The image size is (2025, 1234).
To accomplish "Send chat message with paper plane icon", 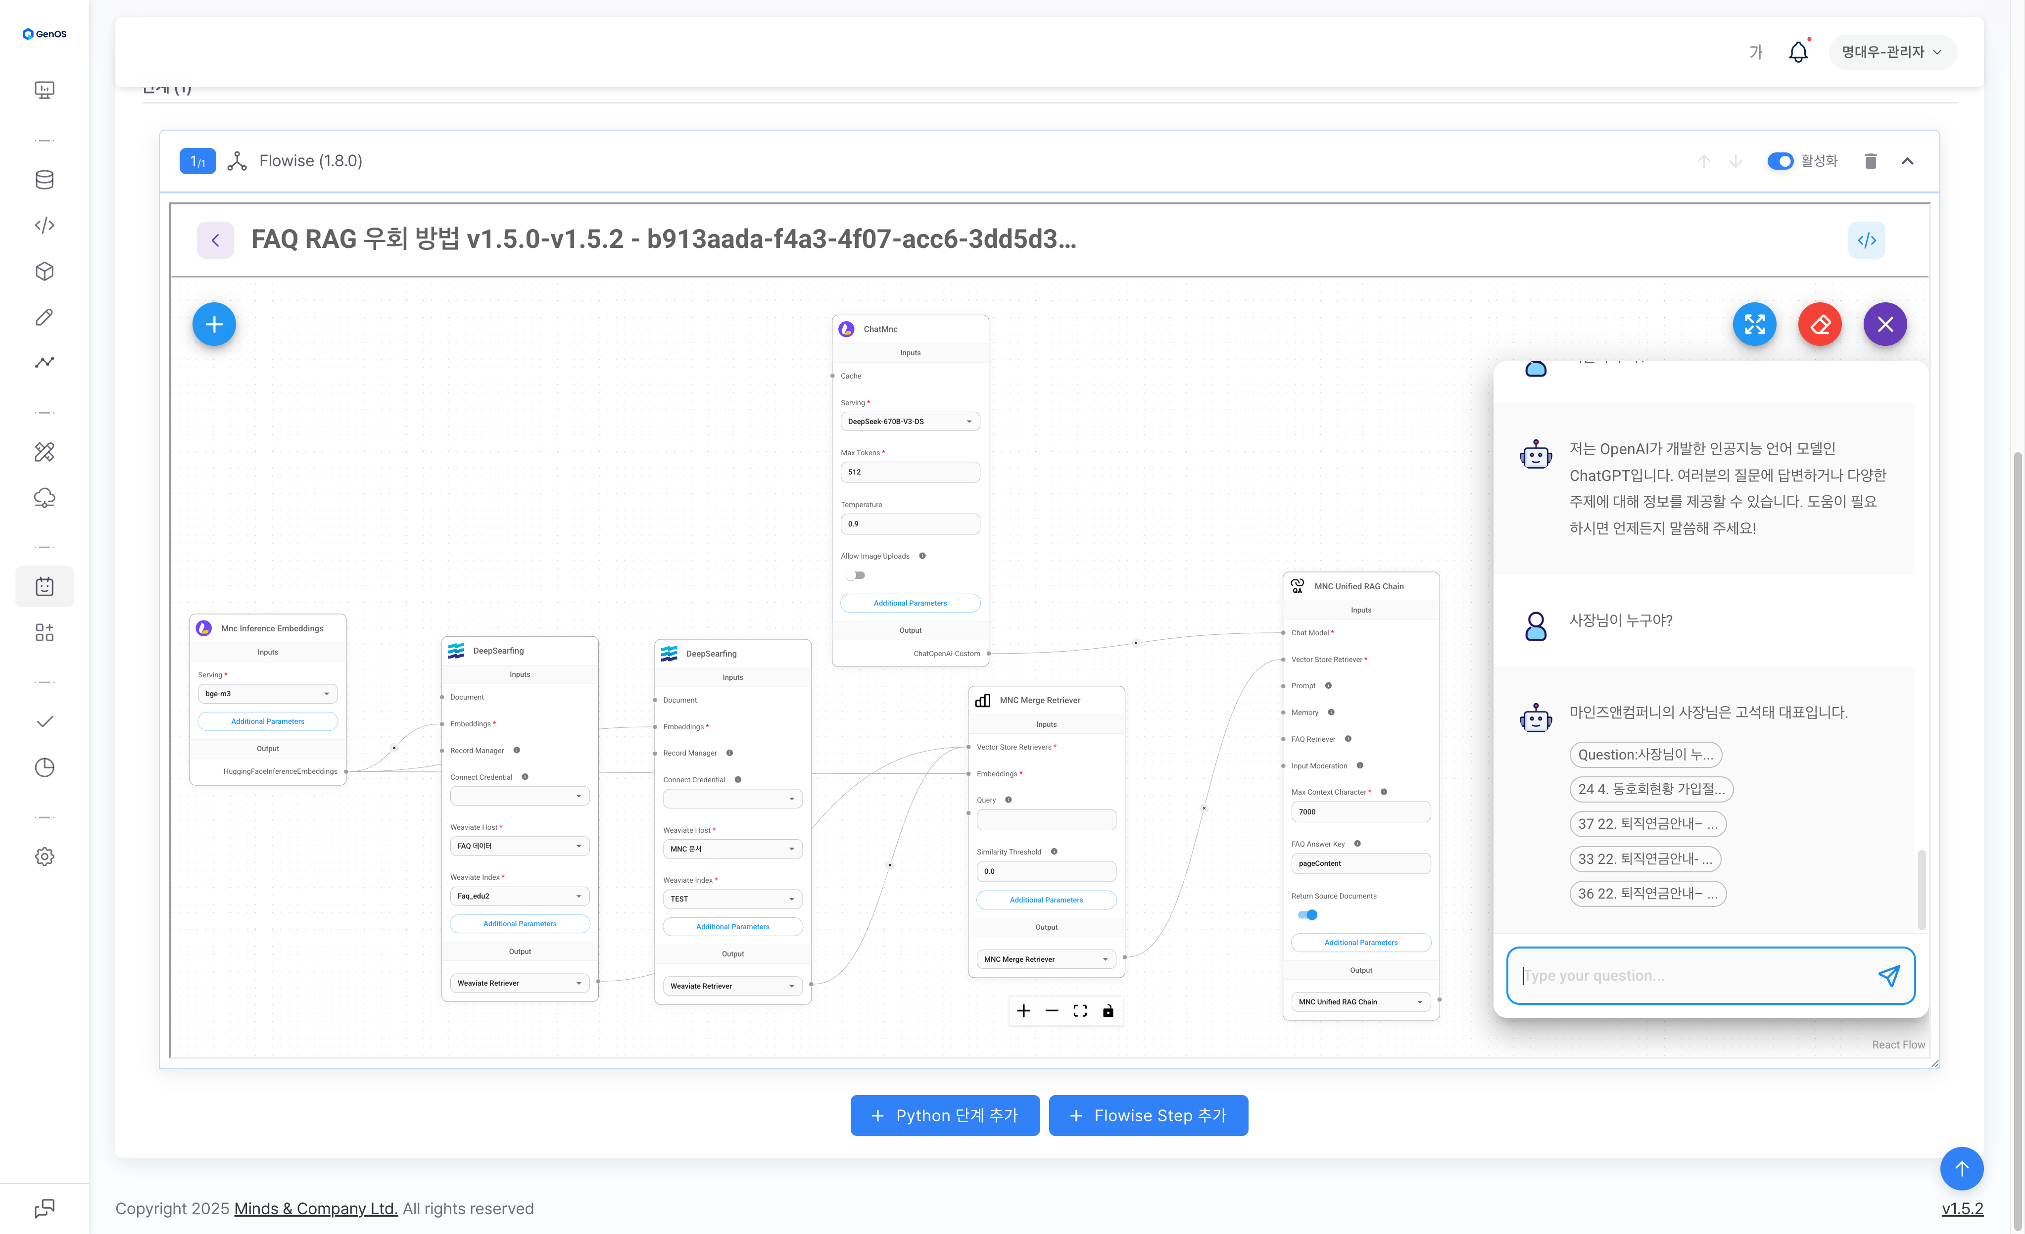I will (1888, 975).
